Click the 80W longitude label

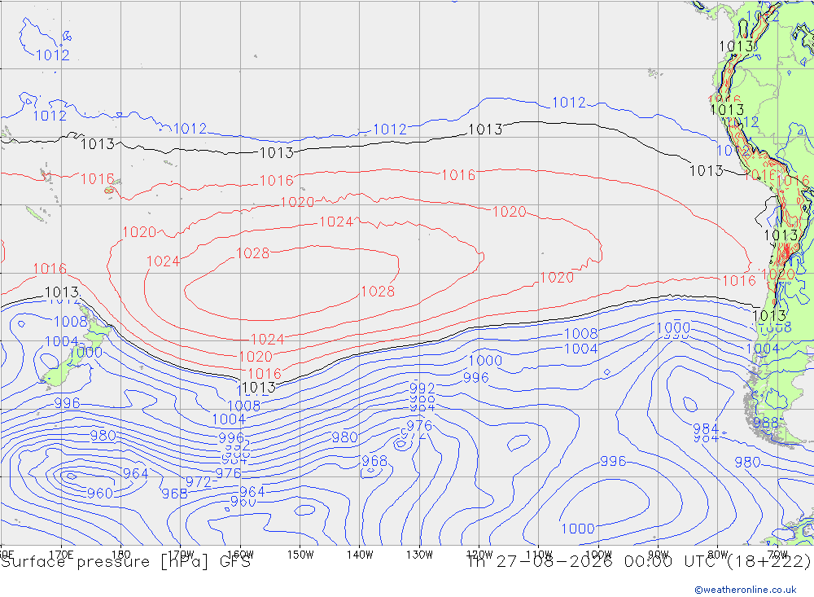click(718, 555)
